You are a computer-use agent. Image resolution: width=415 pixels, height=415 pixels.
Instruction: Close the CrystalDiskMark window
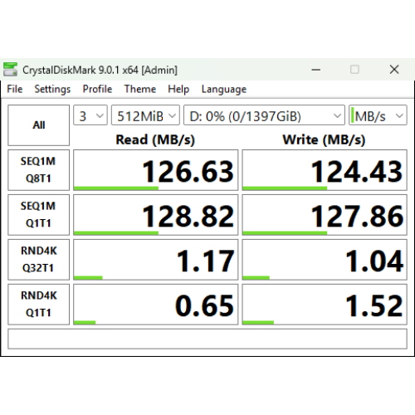394,70
